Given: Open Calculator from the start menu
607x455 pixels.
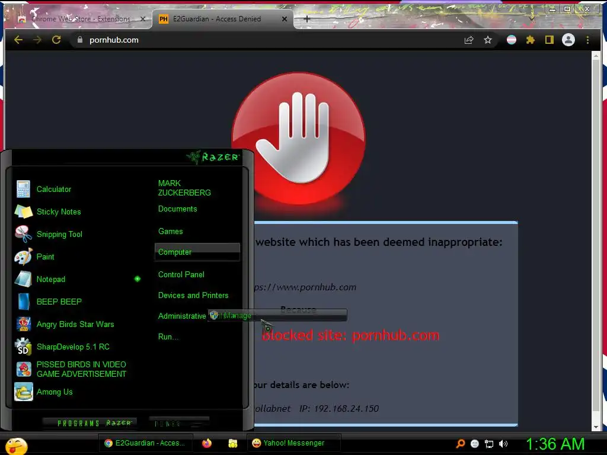Looking at the screenshot, I should pos(54,189).
